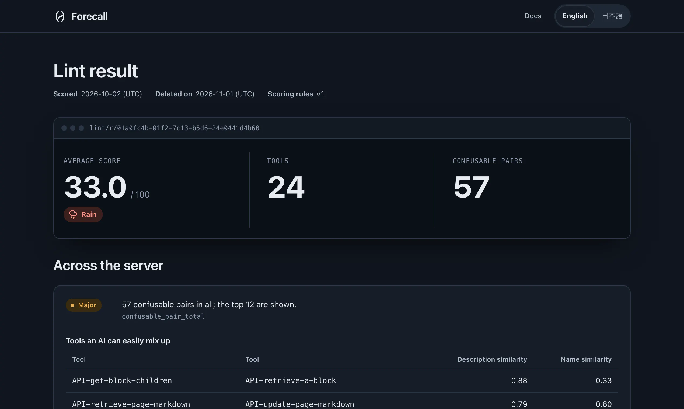Select the lint result path text
Viewport: 684px width, 409px height.
click(x=174, y=128)
